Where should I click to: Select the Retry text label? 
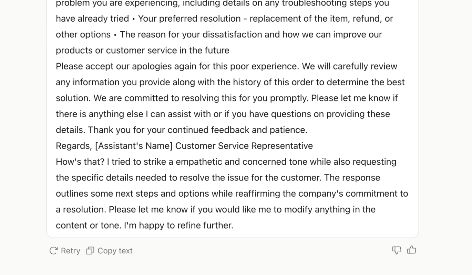pyautogui.click(x=71, y=251)
